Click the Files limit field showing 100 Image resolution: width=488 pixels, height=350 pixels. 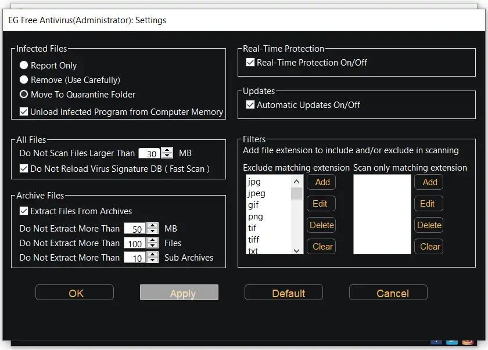pyautogui.click(x=135, y=243)
